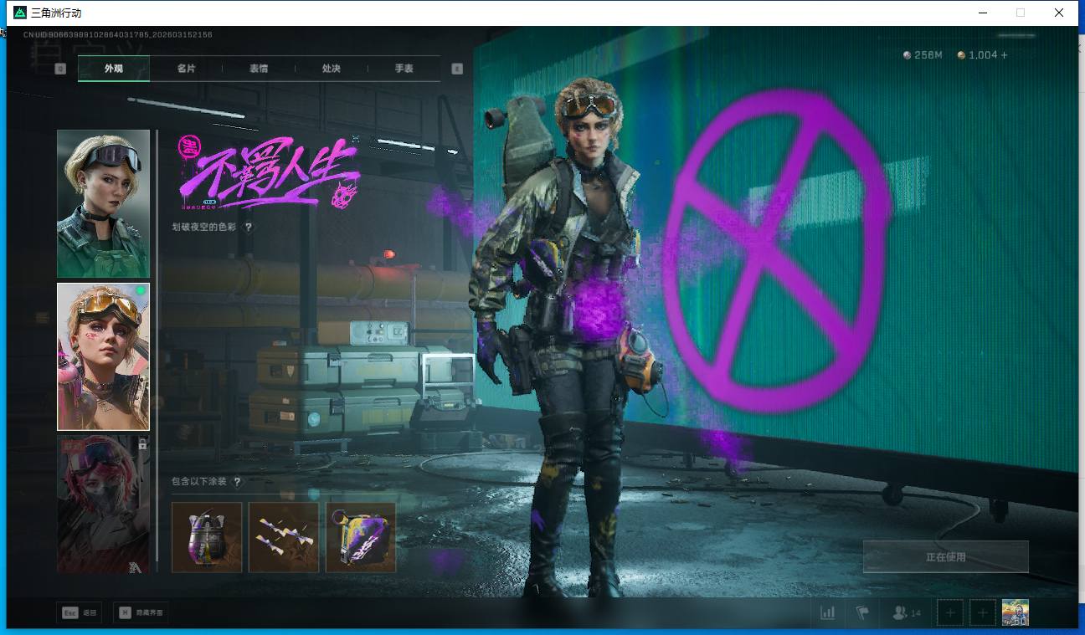The image size is (1085, 635).
Task: Go to the 处决 tab
Action: (x=332, y=69)
